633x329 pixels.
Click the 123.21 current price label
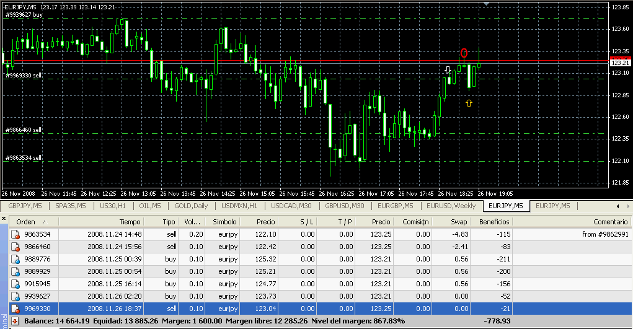pos(620,63)
